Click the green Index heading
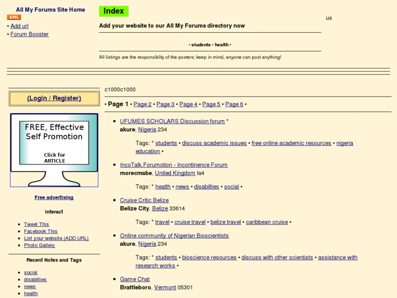 click(x=114, y=11)
